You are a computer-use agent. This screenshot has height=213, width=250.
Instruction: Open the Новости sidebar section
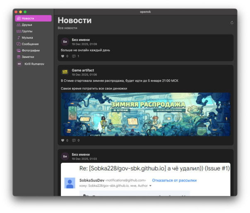coord(34,18)
